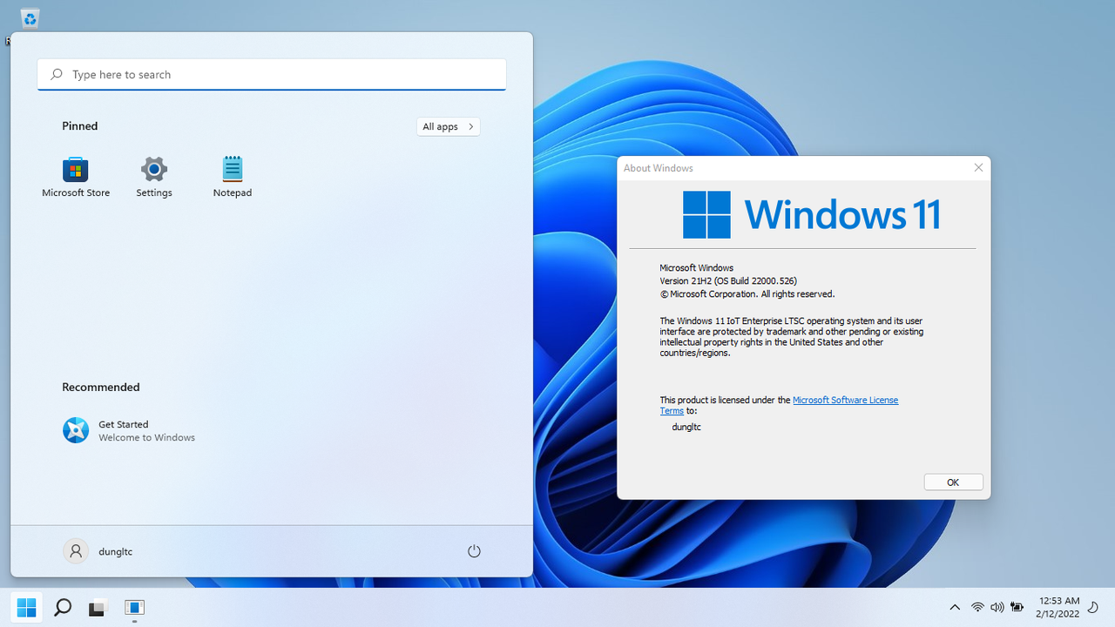The width and height of the screenshot is (1115, 627).
Task: Click the power button in Start menu
Action: pyautogui.click(x=474, y=551)
